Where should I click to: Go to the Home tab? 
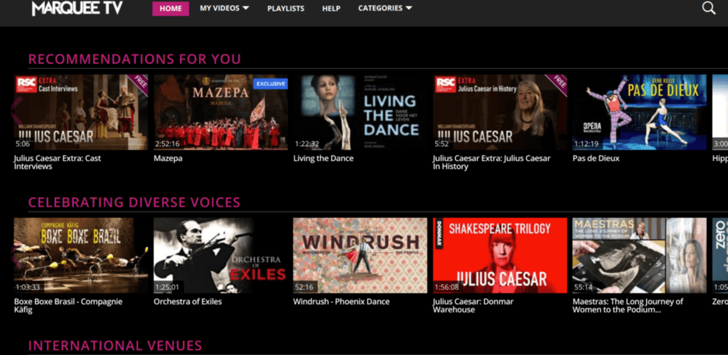[170, 9]
